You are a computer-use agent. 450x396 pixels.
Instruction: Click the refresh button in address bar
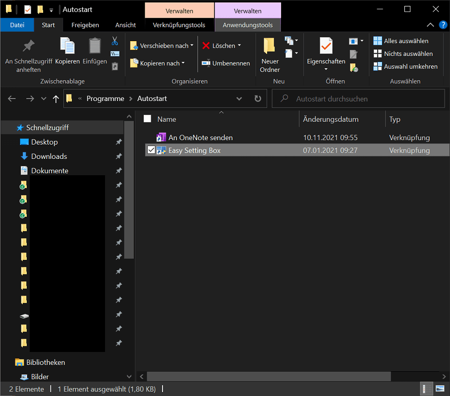(258, 99)
